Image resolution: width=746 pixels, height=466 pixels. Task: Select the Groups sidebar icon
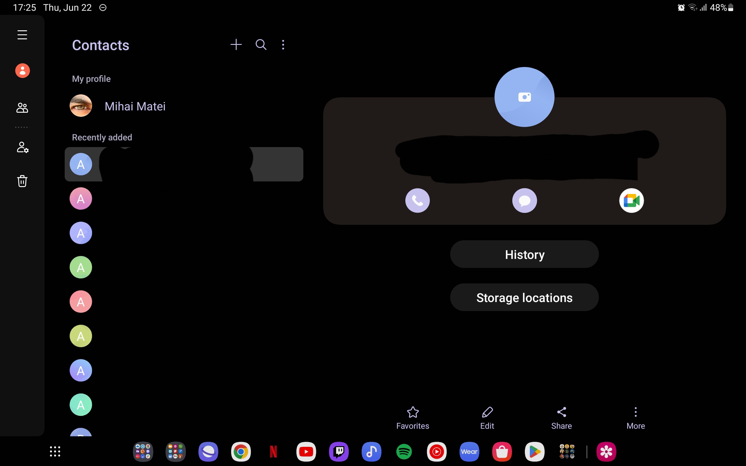(x=22, y=108)
